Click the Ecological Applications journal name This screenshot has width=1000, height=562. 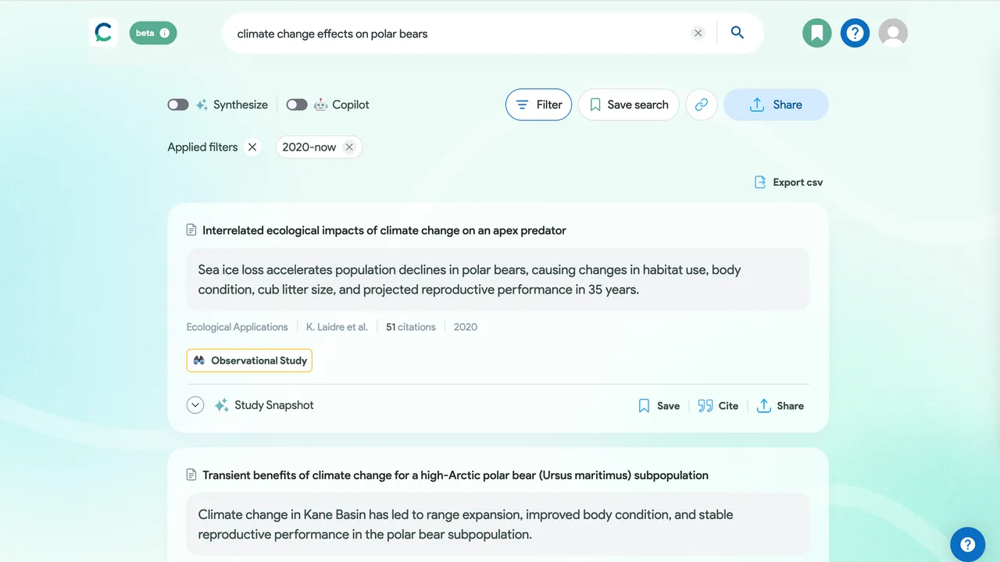(237, 327)
